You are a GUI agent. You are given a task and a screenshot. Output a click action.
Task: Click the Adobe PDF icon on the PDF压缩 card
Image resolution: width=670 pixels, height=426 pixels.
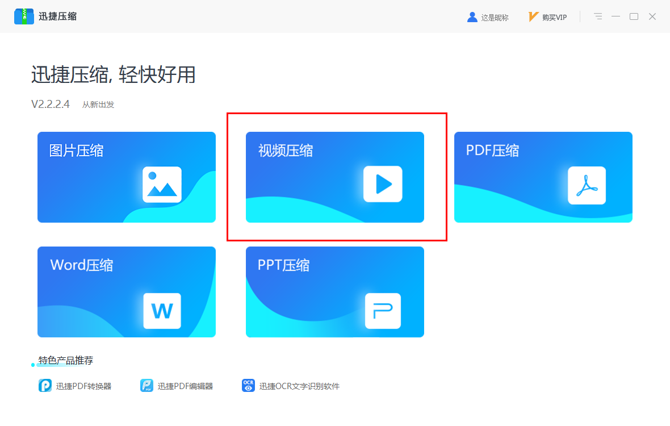pyautogui.click(x=587, y=185)
